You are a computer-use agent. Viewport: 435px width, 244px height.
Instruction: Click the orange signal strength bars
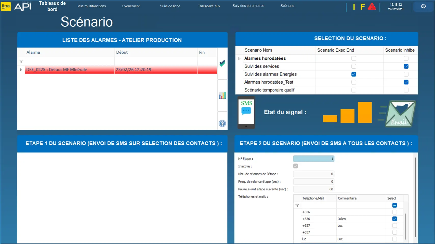[347, 113]
